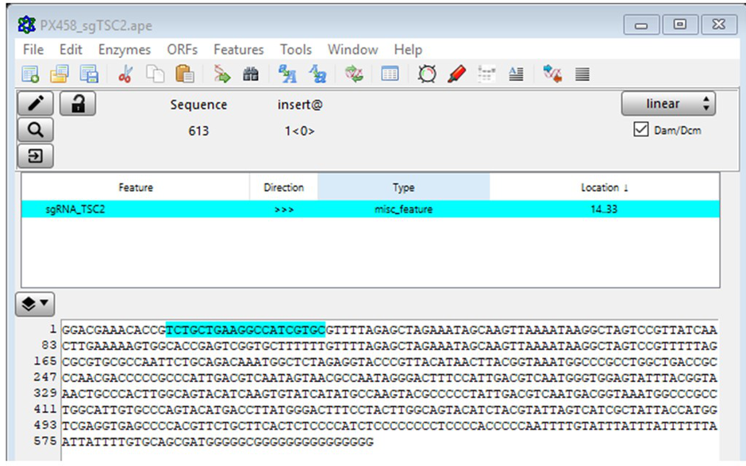This screenshot has height=466, width=746.
Task: Click the Save file toolbar icon
Action: (90, 74)
